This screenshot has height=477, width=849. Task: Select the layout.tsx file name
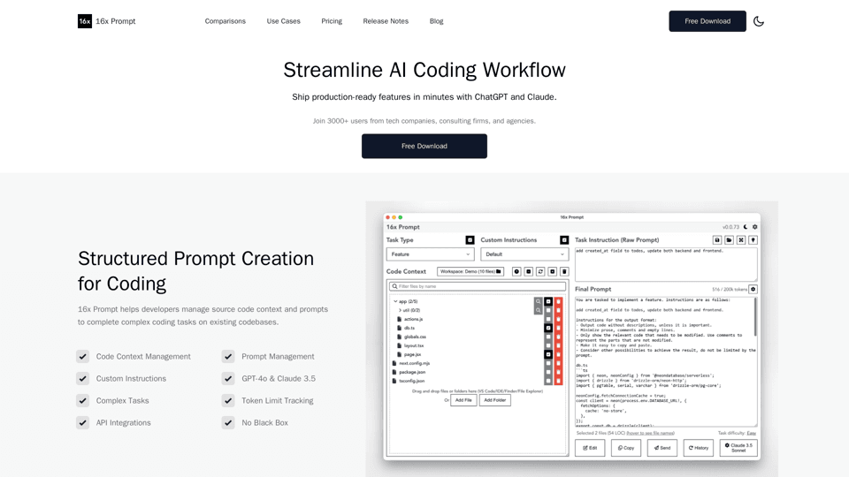coord(414,345)
